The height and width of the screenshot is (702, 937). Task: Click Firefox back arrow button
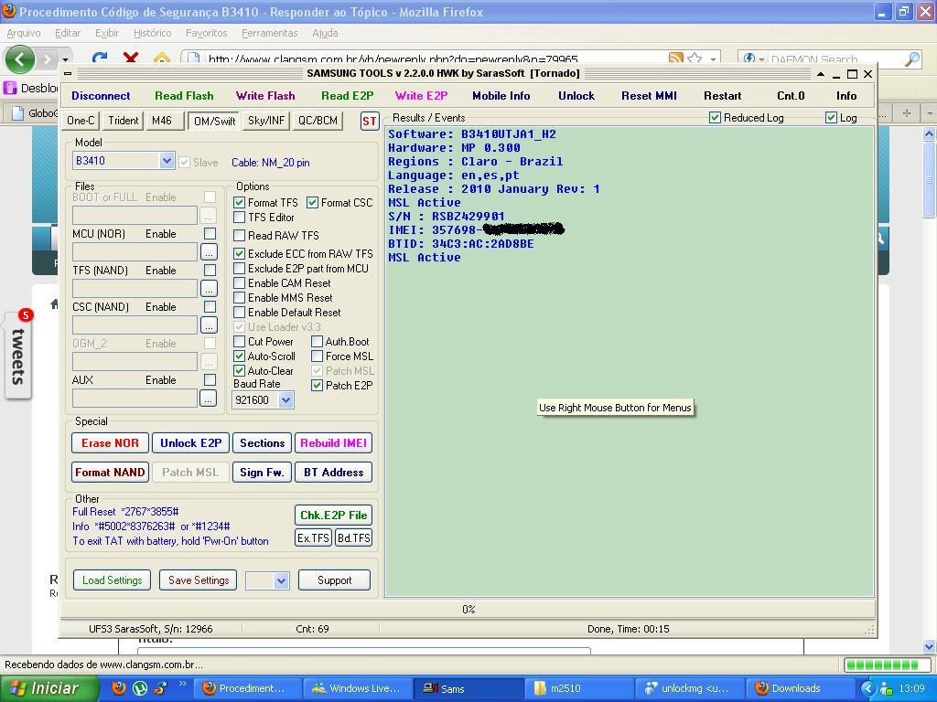click(20, 59)
